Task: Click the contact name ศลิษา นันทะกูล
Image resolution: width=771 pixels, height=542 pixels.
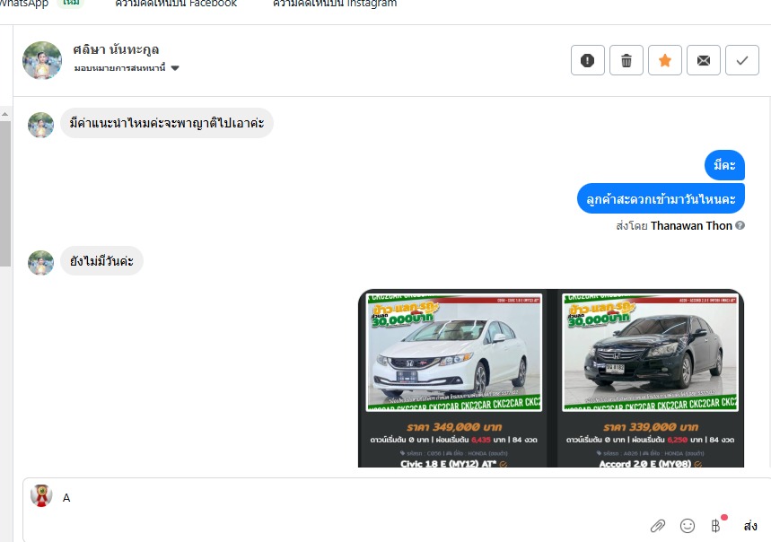Action: pyautogui.click(x=116, y=49)
